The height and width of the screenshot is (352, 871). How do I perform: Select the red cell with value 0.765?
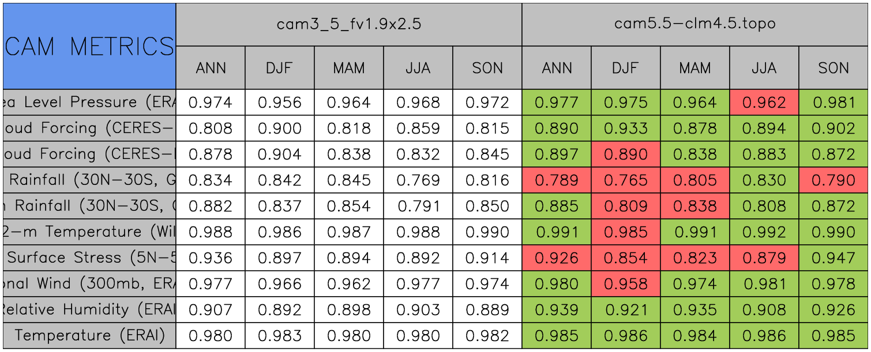[625, 180]
